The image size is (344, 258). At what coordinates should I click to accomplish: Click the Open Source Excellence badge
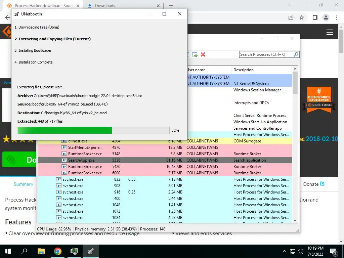(319, 100)
